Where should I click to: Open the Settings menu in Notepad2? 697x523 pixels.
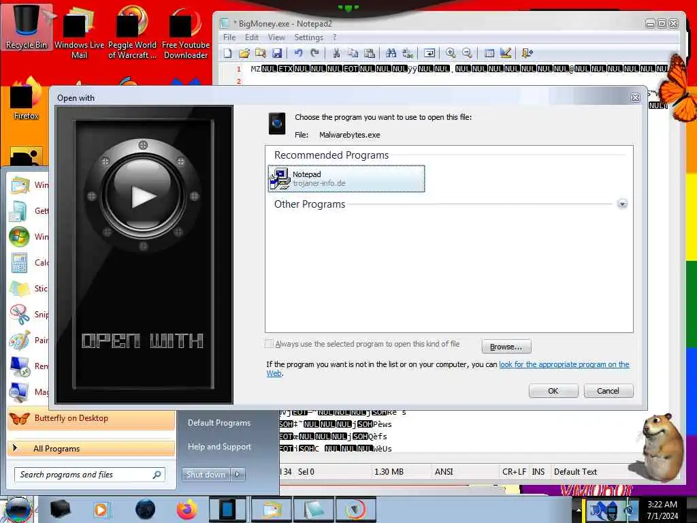(x=308, y=37)
